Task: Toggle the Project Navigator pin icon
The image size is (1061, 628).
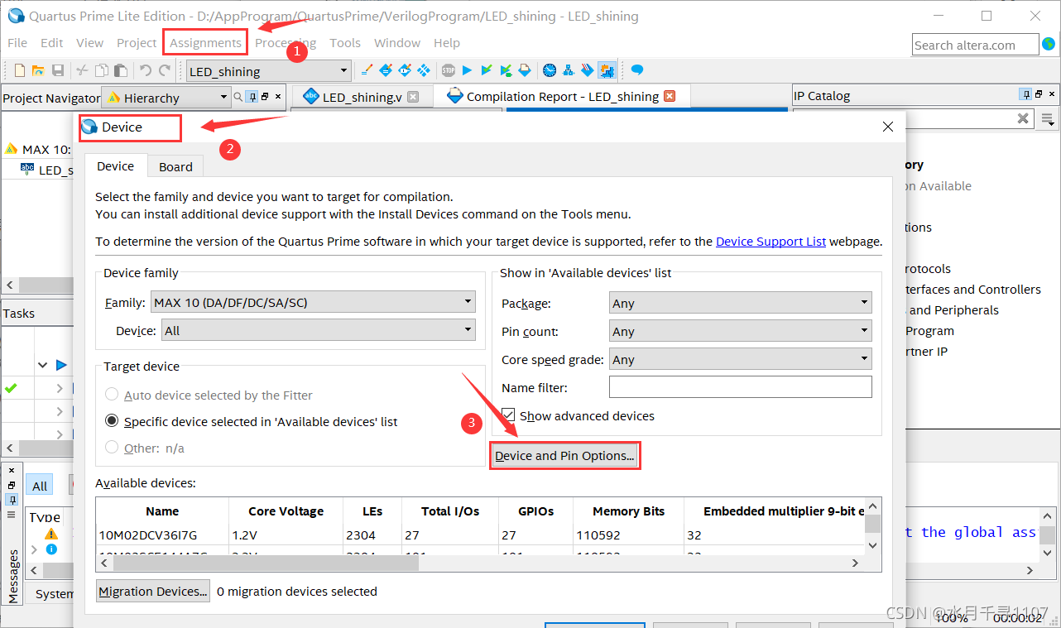Action: [252, 97]
